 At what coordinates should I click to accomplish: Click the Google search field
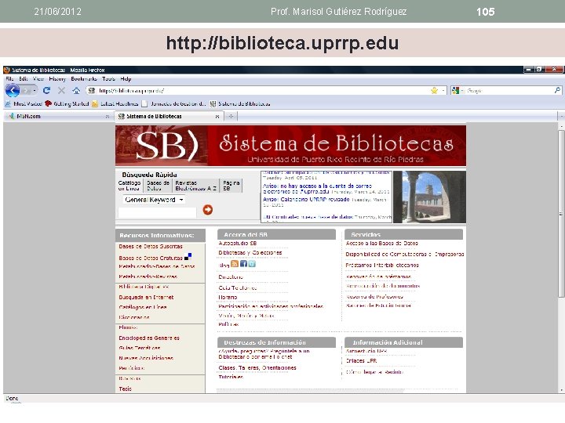pos(508,91)
